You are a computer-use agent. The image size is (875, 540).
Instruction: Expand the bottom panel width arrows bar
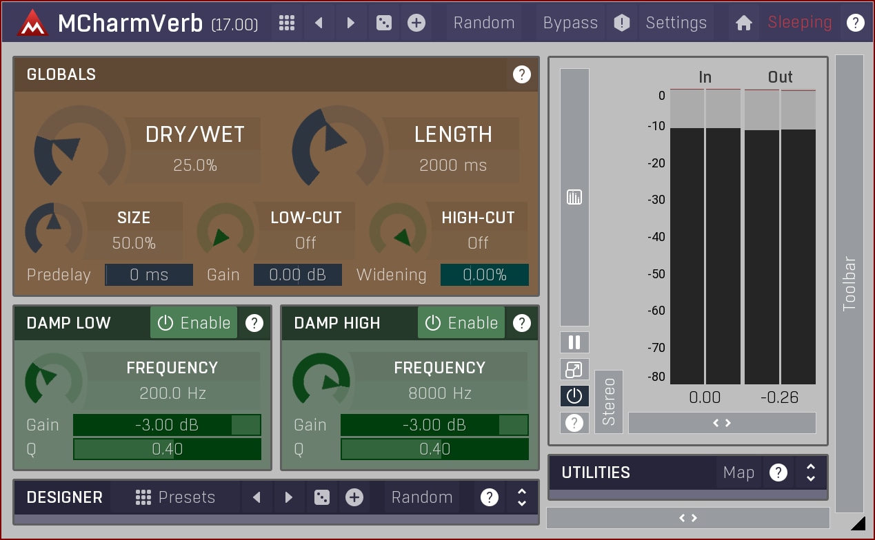687,518
